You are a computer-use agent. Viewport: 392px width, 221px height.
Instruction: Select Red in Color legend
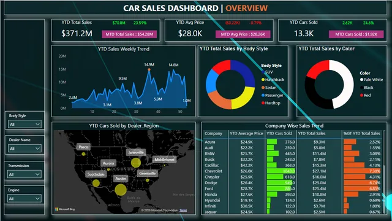[x=365, y=96]
